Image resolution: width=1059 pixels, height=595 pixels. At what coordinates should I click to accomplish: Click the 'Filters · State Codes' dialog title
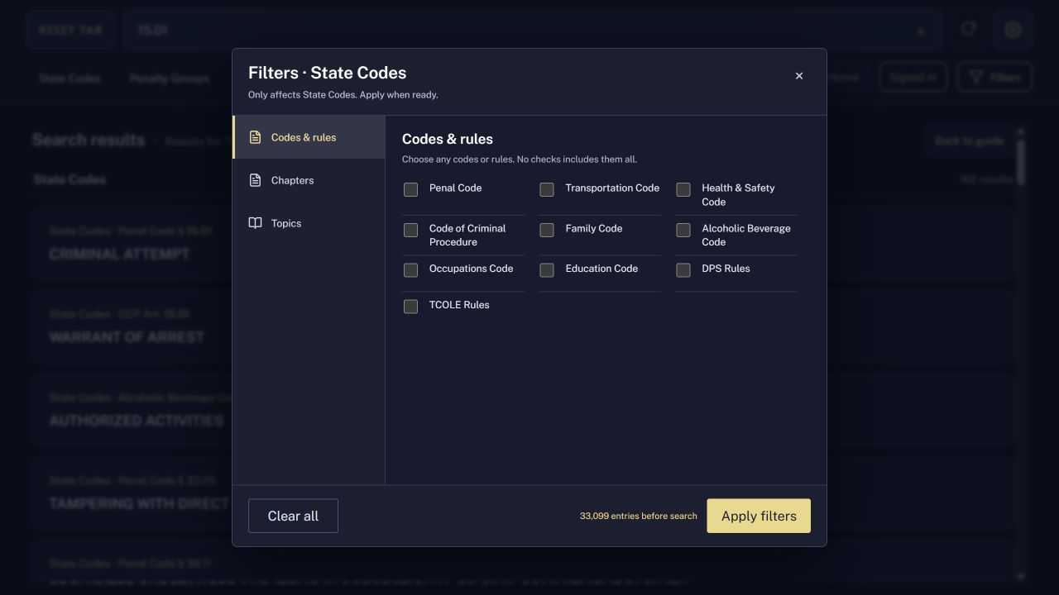(x=327, y=73)
